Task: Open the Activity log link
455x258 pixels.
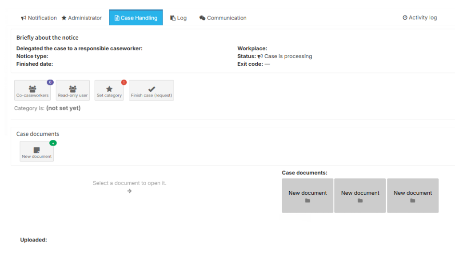Action: pos(419,18)
